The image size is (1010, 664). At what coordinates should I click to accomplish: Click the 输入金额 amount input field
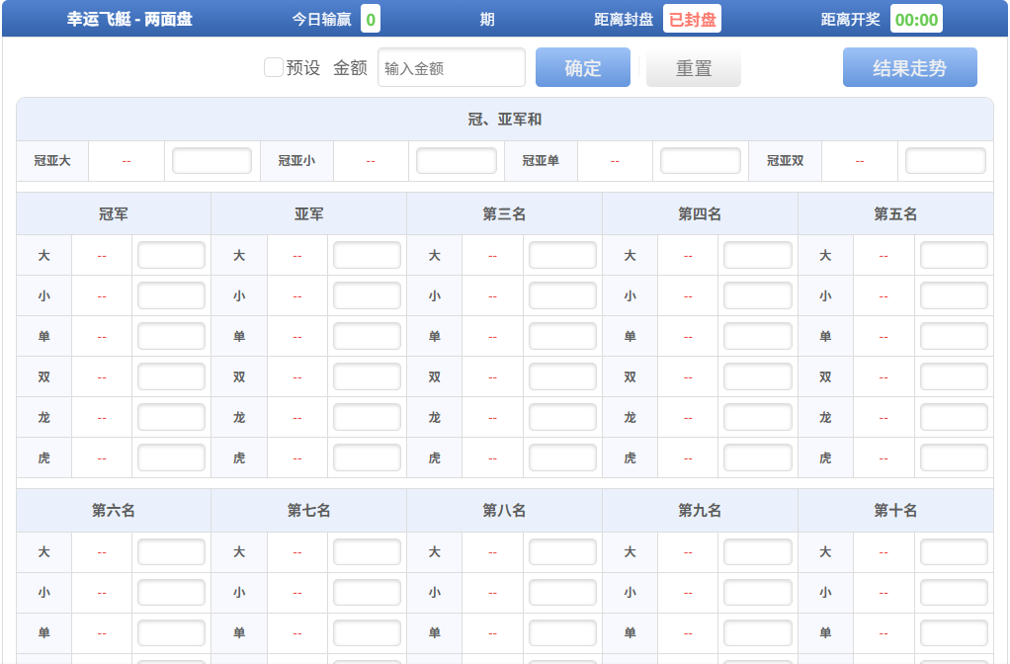451,67
